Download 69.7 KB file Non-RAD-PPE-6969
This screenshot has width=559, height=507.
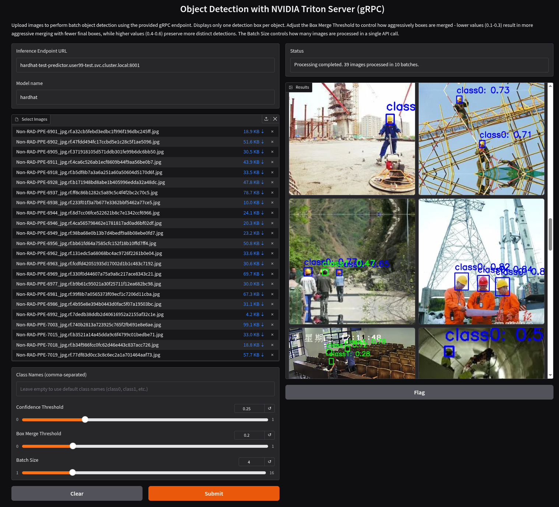click(x=253, y=274)
